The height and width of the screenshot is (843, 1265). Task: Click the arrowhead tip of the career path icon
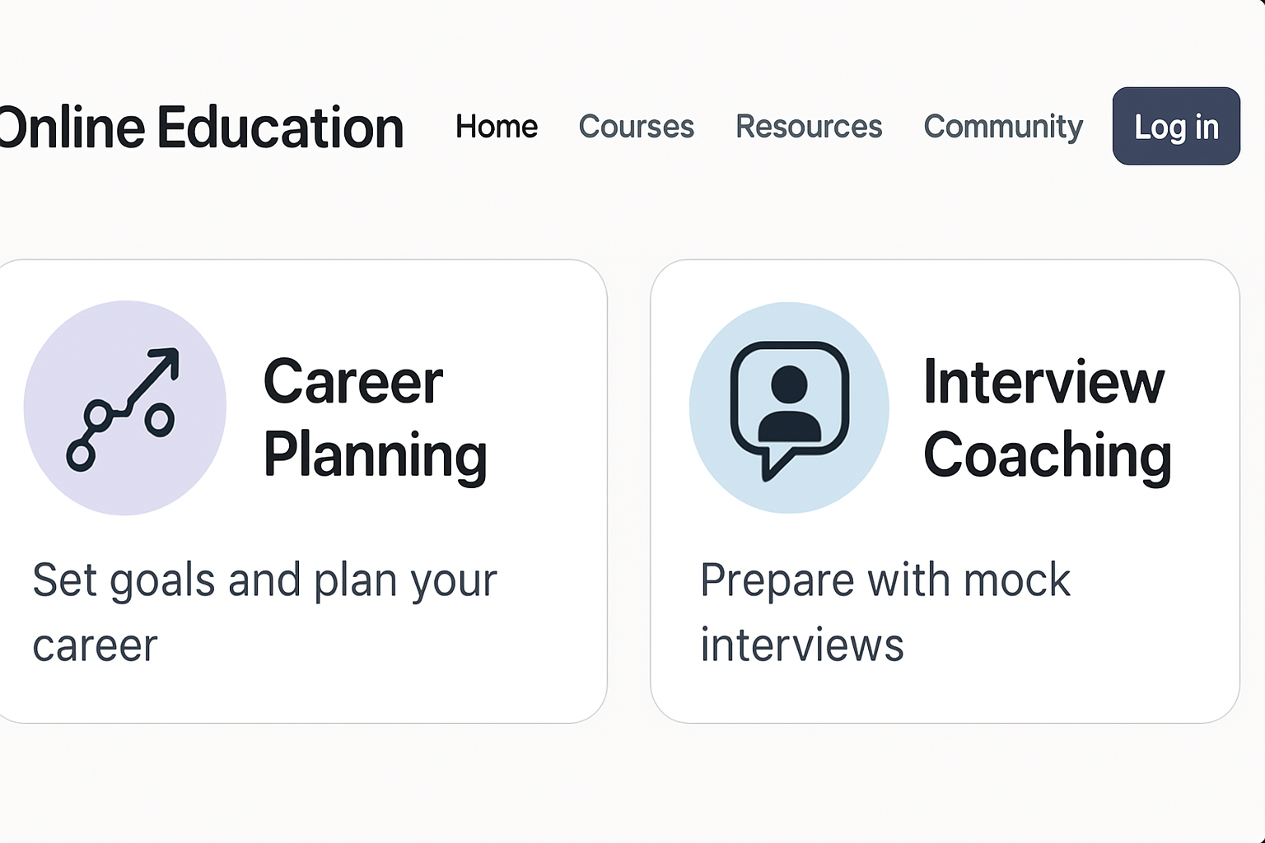(170, 356)
